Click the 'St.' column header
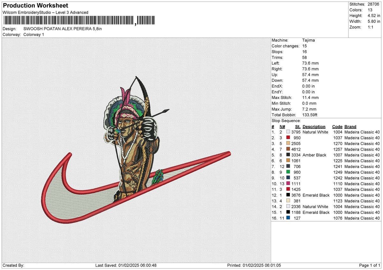This screenshot has width=383, height=270. [298, 126]
